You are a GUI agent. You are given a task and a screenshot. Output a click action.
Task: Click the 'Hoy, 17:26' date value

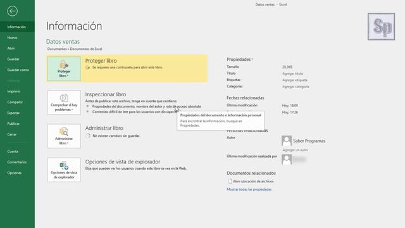(x=290, y=112)
